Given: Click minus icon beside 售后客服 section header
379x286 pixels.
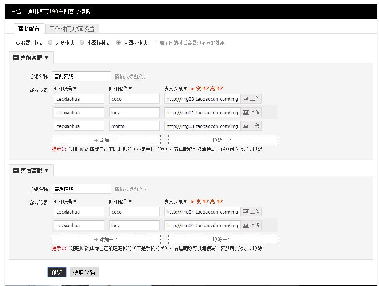Looking at the screenshot, I should pos(16,170).
